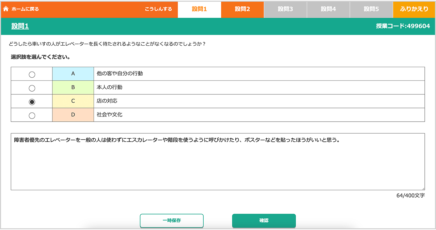Image resolution: width=436 pixels, height=230 pixels.
Task: Open the ふりかえり tab
Action: [x=414, y=9]
